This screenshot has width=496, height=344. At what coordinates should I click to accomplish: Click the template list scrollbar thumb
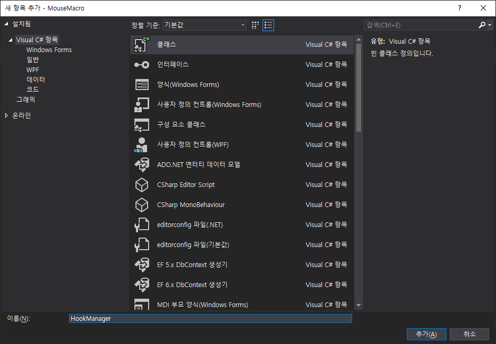click(358, 87)
